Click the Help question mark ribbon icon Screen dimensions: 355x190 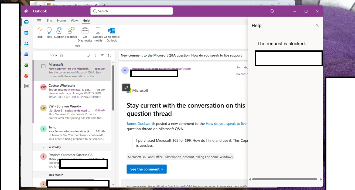[40, 33]
